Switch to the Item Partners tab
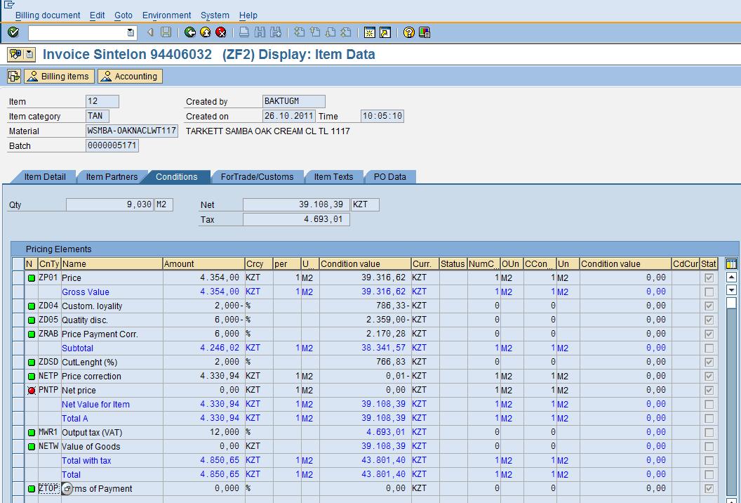This screenshot has width=741, height=503. tap(112, 176)
